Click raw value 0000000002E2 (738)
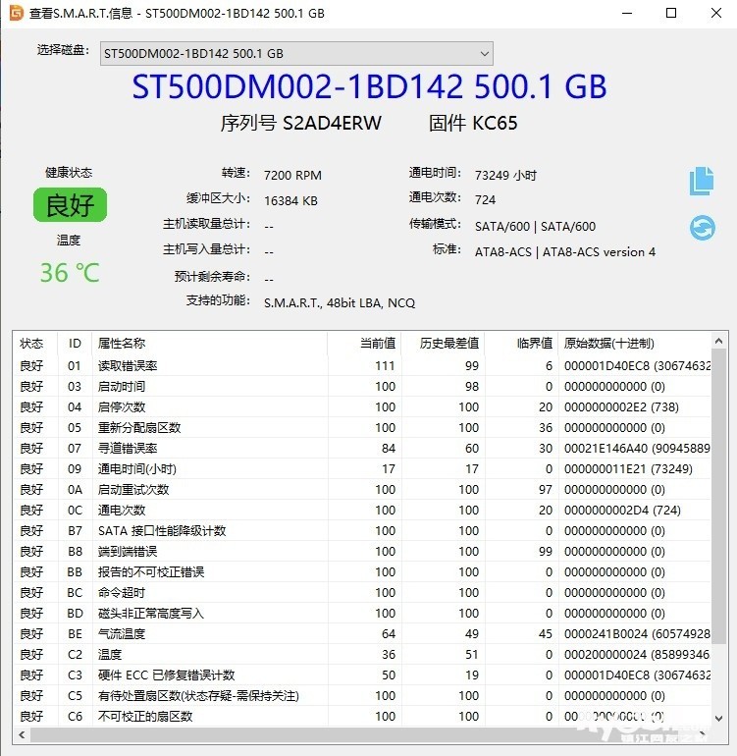The image size is (737, 756). 621,406
